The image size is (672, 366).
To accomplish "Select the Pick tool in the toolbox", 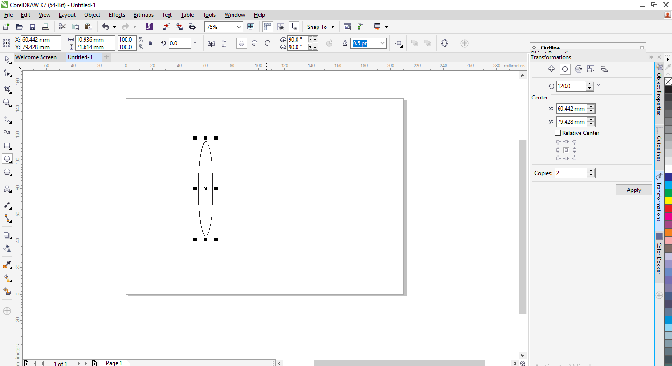I will [x=7, y=59].
